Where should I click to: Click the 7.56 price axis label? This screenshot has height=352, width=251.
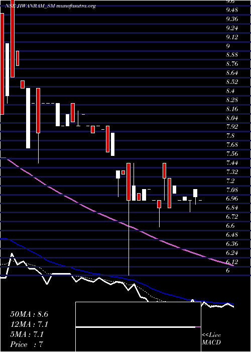(x=232, y=154)
